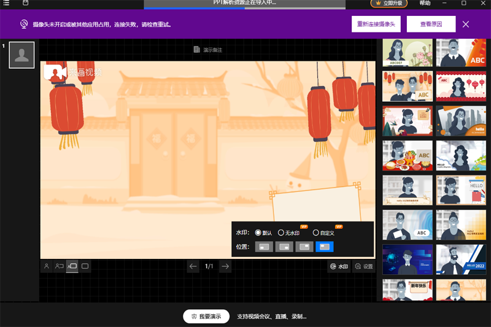Screen dimensions: 491x327
Task: Go to next slide arrow
Action: pyautogui.click(x=225, y=266)
